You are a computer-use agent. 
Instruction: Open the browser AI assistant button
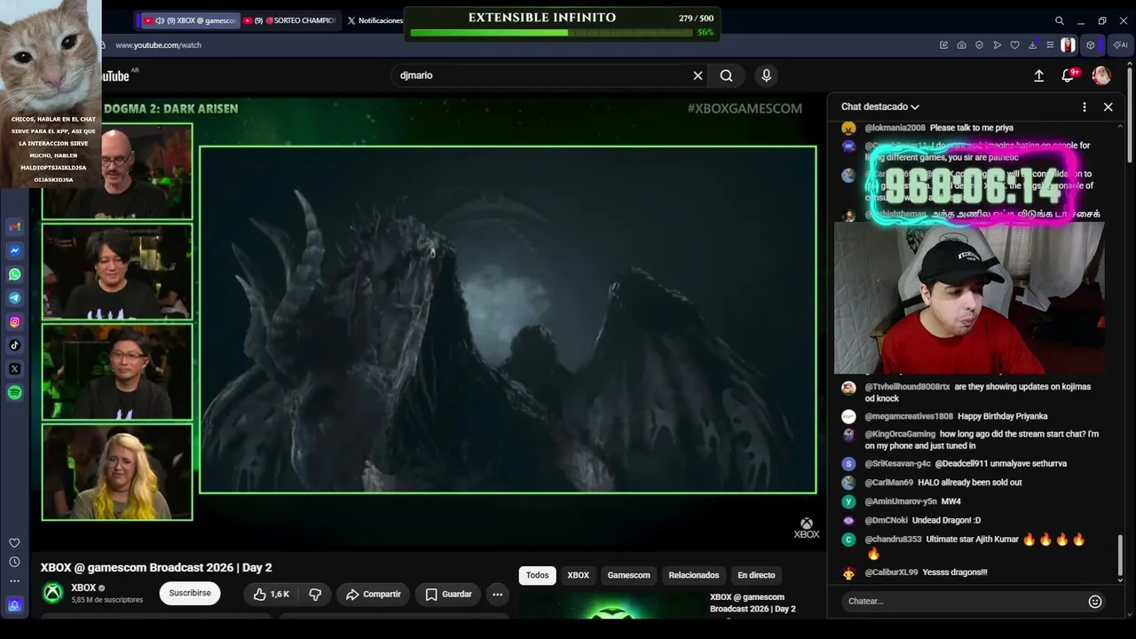coord(1121,45)
